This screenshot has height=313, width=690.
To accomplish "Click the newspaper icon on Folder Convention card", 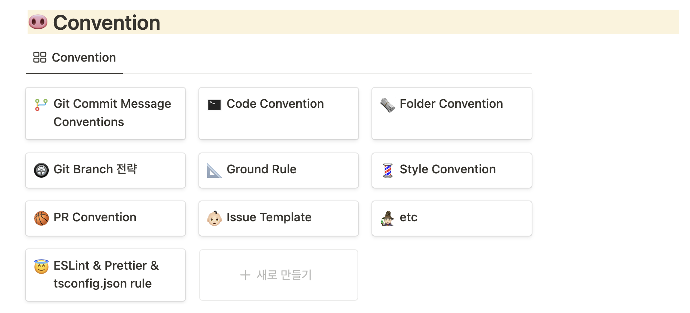I will [388, 105].
